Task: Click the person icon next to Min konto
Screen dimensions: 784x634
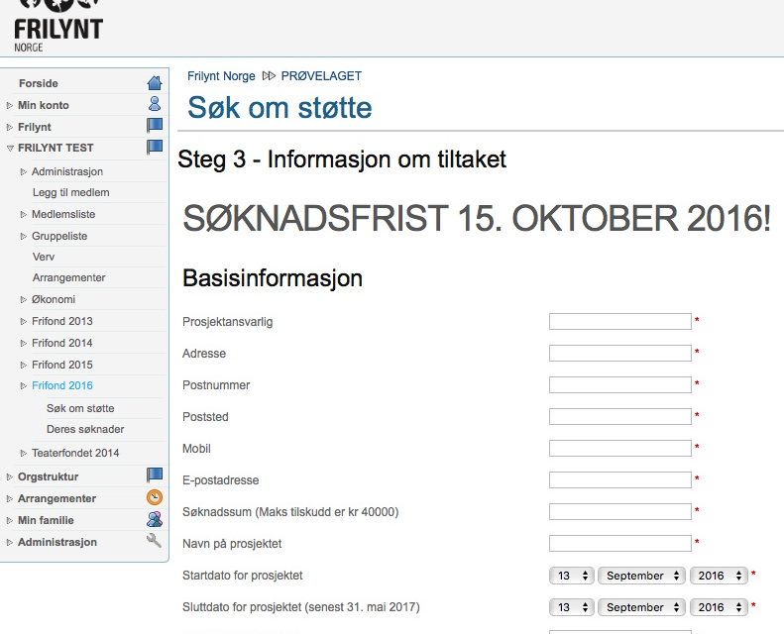Action: tap(155, 103)
